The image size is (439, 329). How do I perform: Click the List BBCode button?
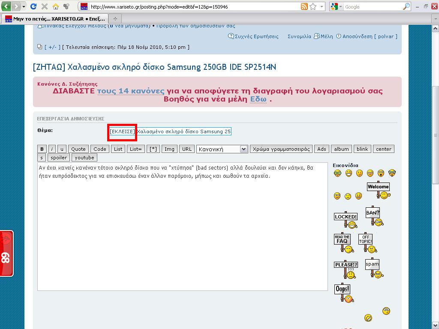(x=118, y=149)
